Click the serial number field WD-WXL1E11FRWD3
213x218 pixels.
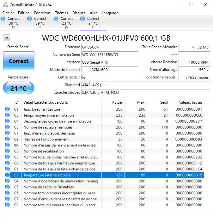pos(109,54)
